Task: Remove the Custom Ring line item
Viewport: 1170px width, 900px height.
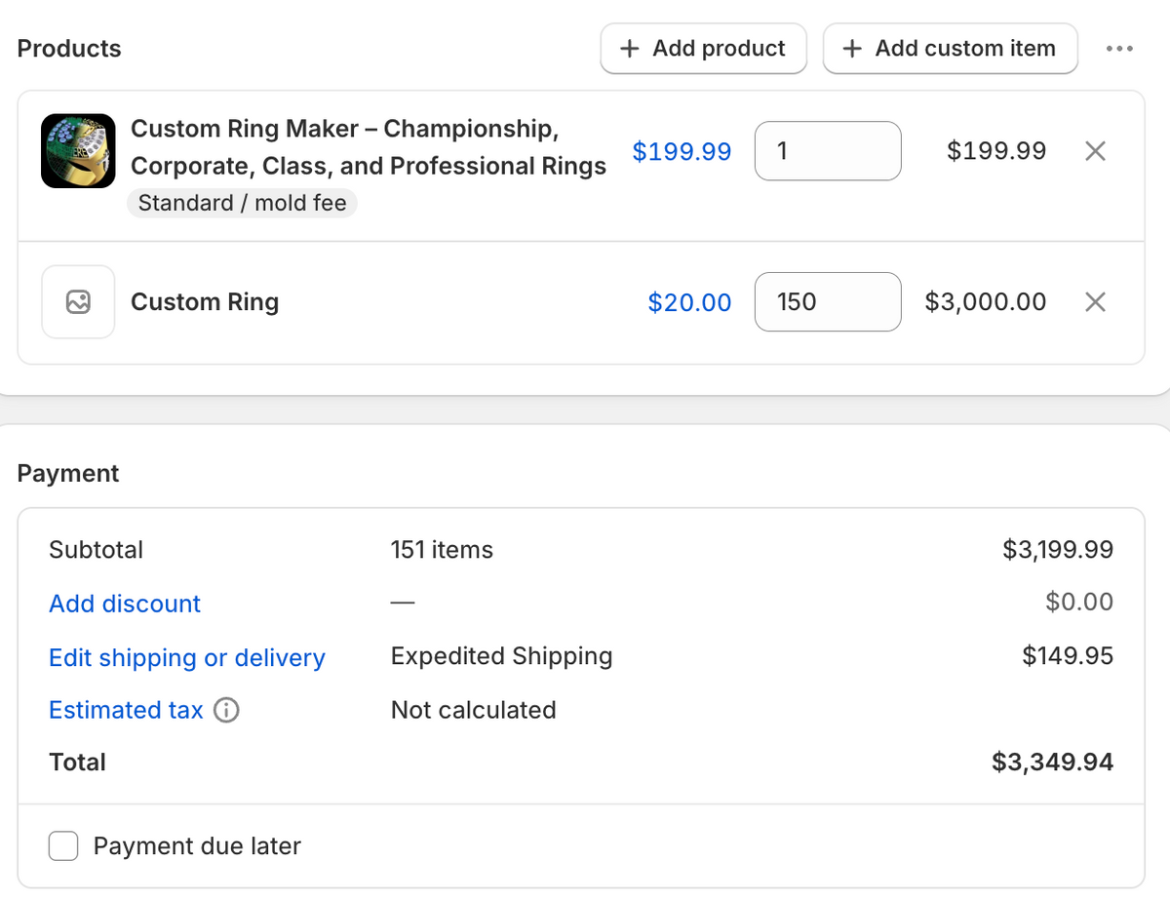Action: pyautogui.click(x=1096, y=302)
